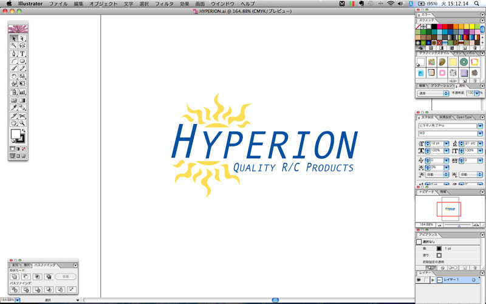Image resolution: width=486 pixels, height=304 pixels.
Task: Select the Direct Selection tool
Action: tap(22, 38)
